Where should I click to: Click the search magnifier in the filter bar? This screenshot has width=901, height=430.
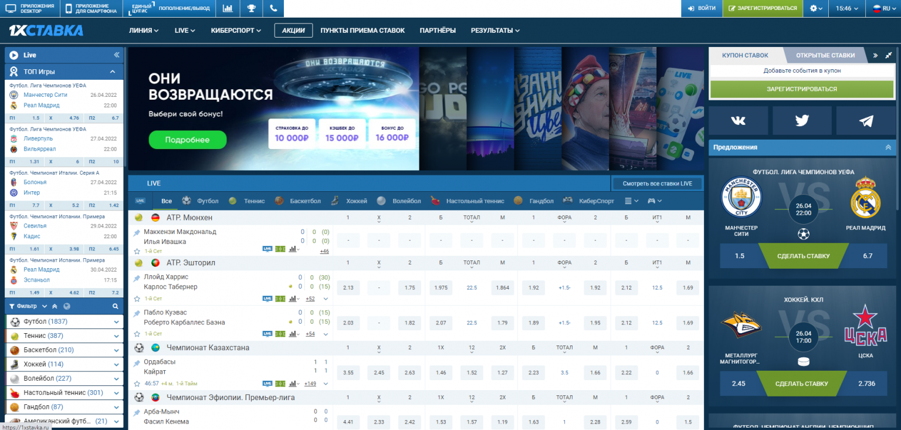tap(116, 306)
